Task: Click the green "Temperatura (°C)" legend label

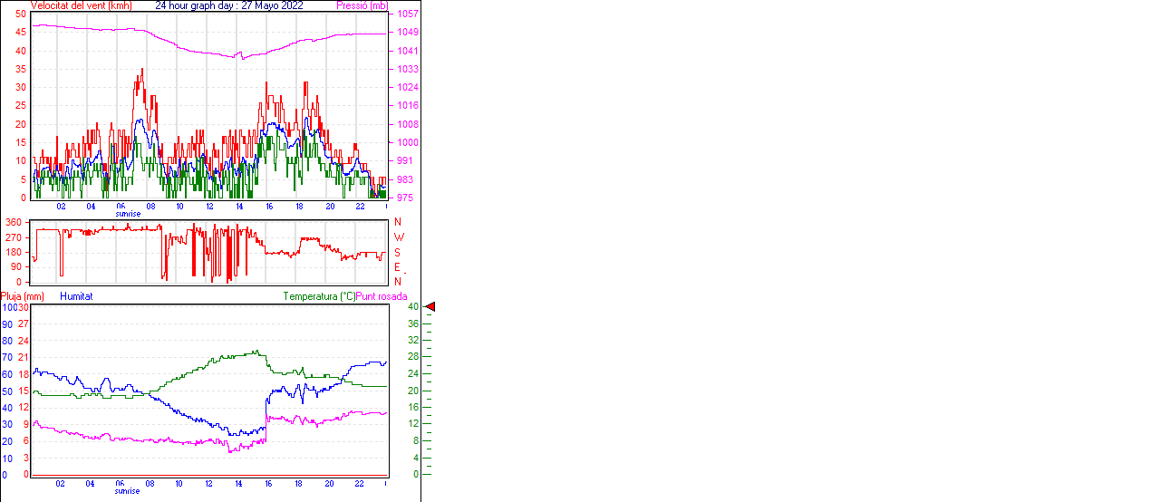Action: [319, 296]
